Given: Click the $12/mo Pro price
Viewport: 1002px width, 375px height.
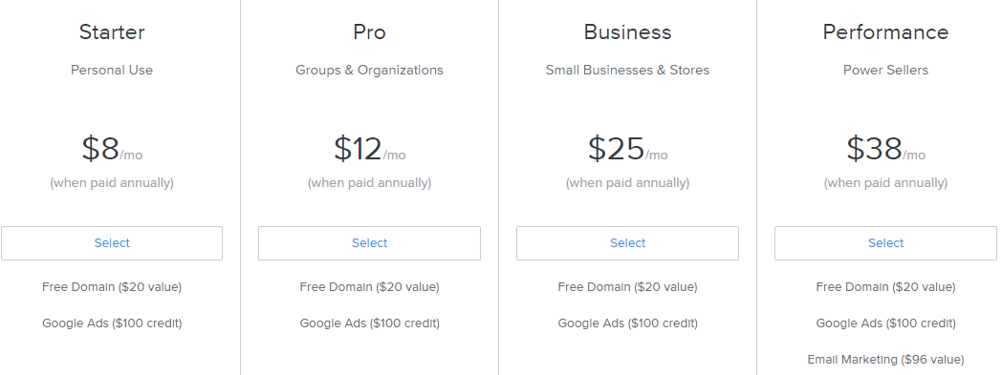Looking at the screenshot, I should pos(369,149).
